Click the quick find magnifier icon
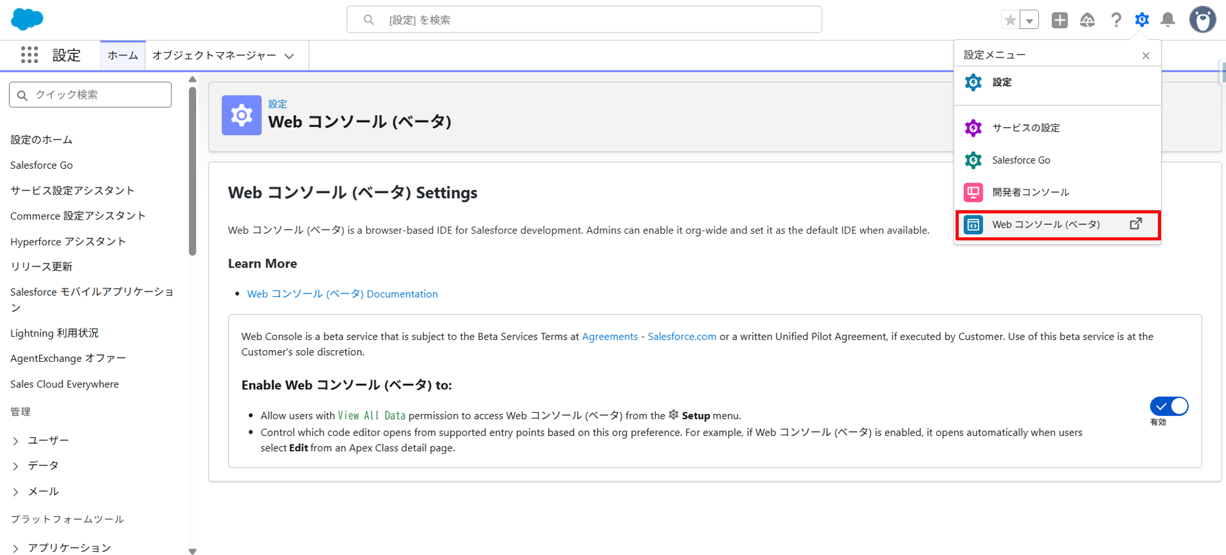This screenshot has height=555, width=1226. click(22, 96)
